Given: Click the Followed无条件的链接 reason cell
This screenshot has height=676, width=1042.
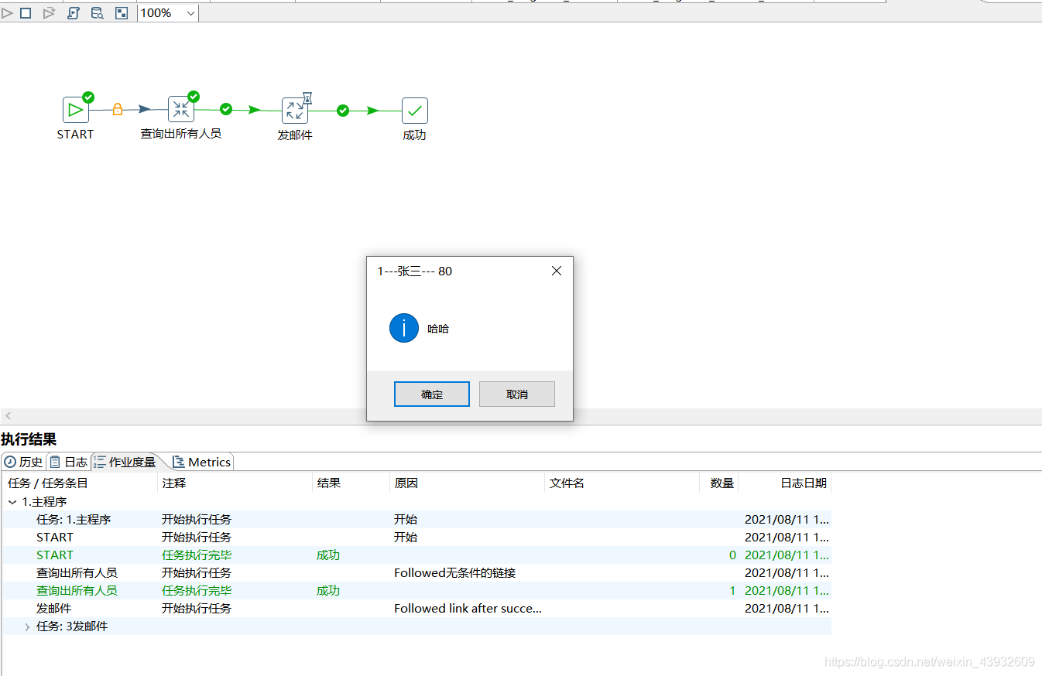Looking at the screenshot, I should tap(455, 573).
